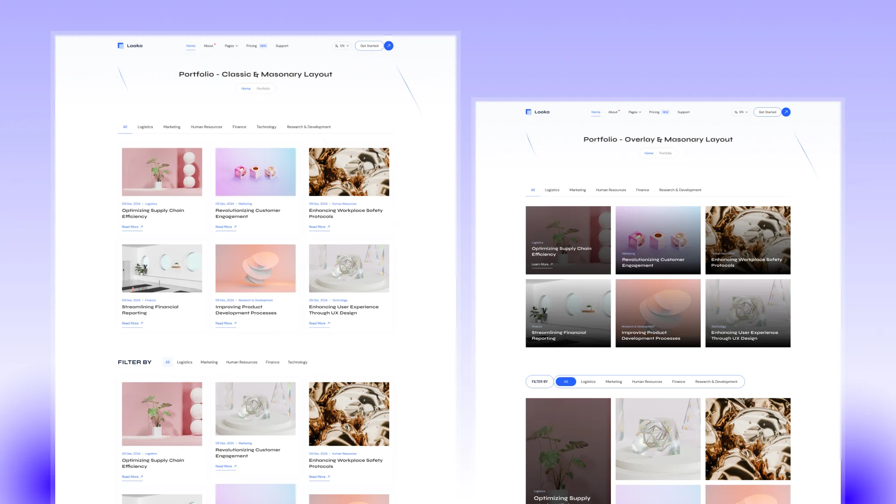Select Research & Development tab in right top filter
Image resolution: width=896 pixels, height=504 pixels.
click(x=680, y=190)
